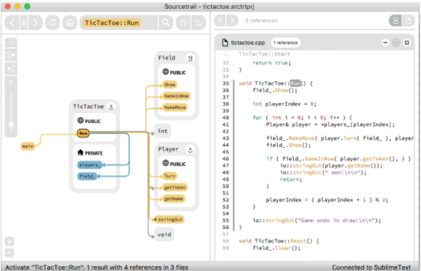Viewport: 421px width, 271px height.
Task: Select the MakeMove method node
Action: click(x=175, y=107)
